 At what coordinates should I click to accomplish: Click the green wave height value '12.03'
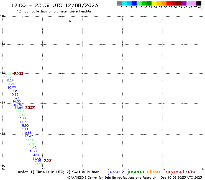point(20,111)
